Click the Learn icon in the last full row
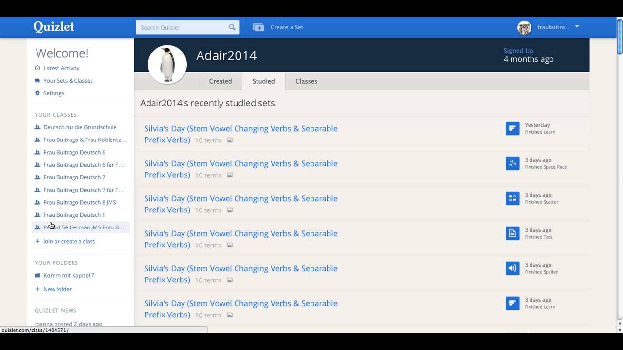This screenshot has width=623, height=350. click(513, 303)
